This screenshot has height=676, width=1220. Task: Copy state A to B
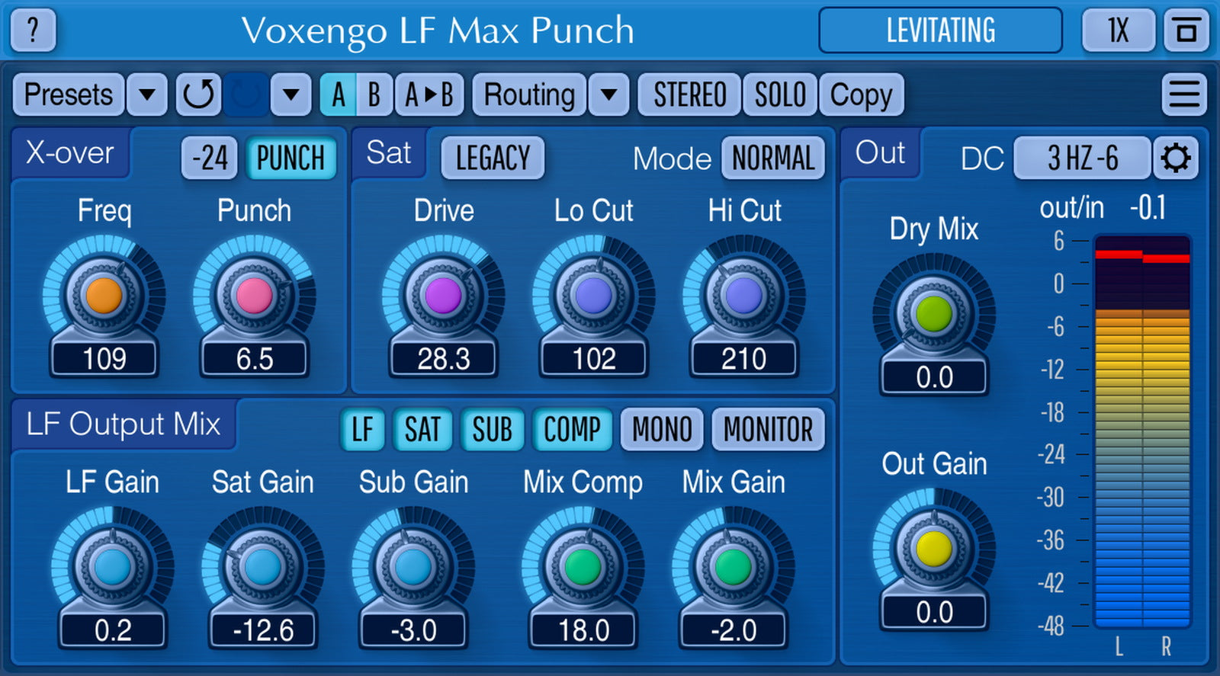(429, 95)
